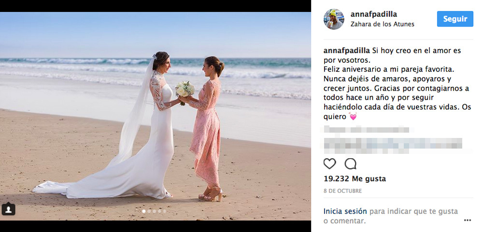
Task: Open comments via the speech bubble icon
Action: tap(350, 164)
